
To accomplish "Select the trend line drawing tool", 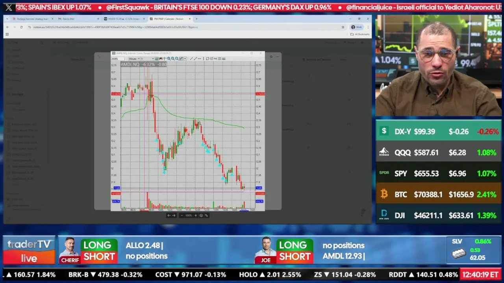I will tap(191, 59).
